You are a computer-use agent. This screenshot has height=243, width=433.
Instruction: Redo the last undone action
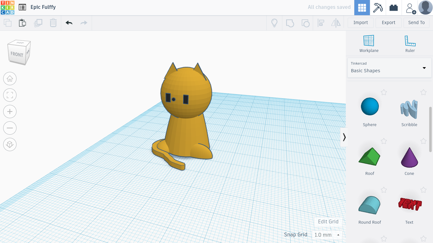84,23
